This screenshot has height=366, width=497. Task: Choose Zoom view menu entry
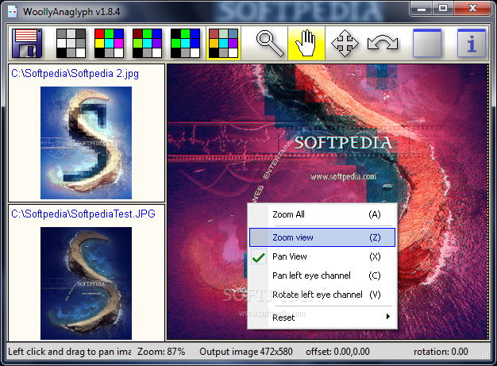[x=322, y=237]
